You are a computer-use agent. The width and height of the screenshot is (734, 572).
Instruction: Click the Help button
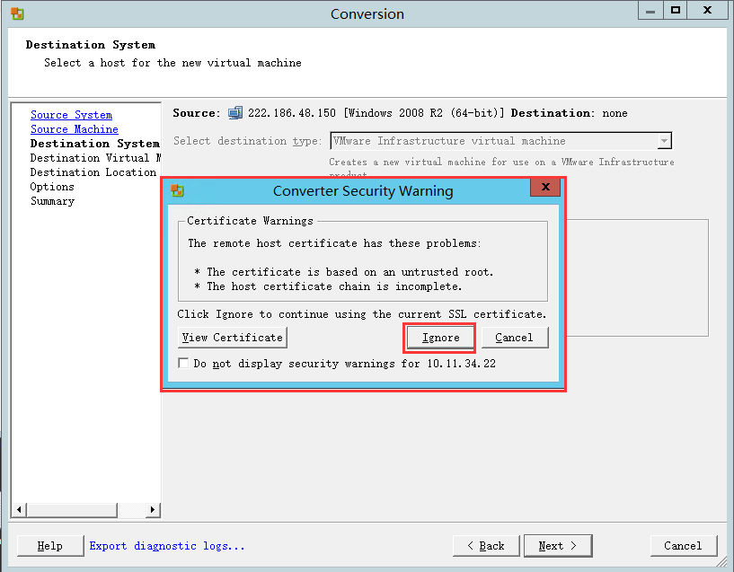pos(50,546)
